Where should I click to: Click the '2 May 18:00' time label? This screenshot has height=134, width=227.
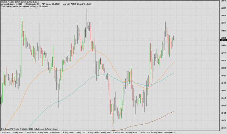(x=31, y=133)
